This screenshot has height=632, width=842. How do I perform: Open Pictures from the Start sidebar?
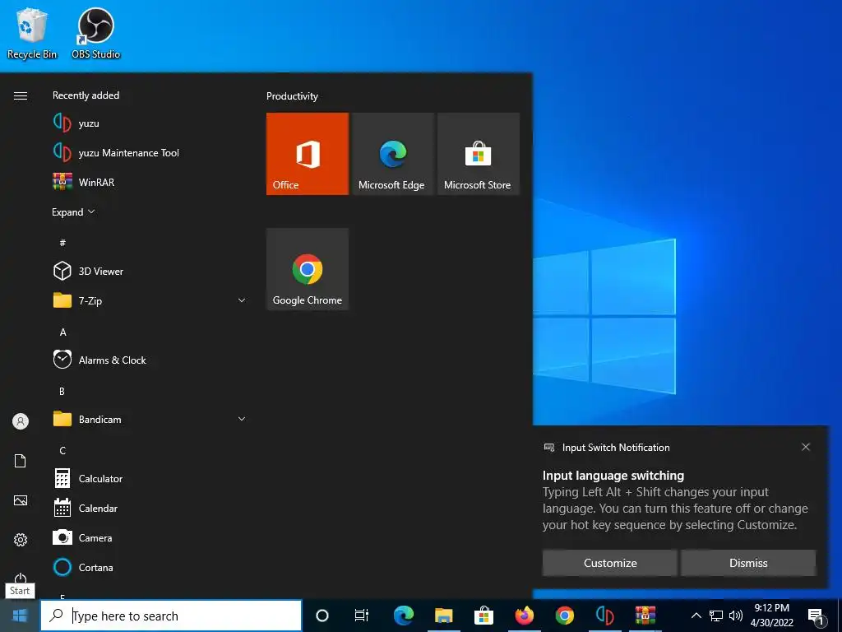pyautogui.click(x=21, y=500)
